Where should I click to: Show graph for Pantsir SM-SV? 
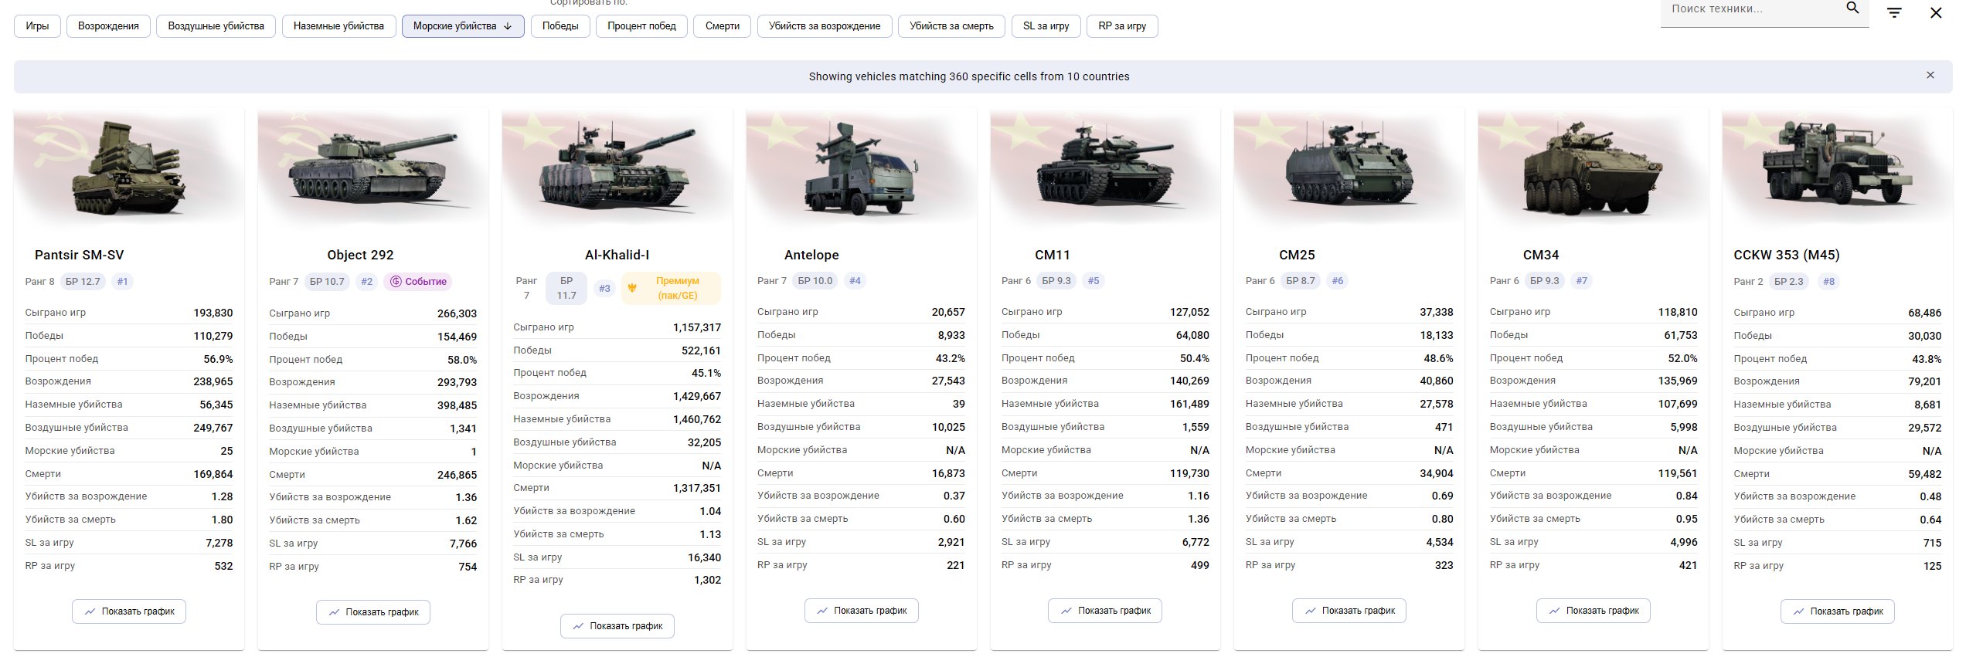[x=129, y=611]
